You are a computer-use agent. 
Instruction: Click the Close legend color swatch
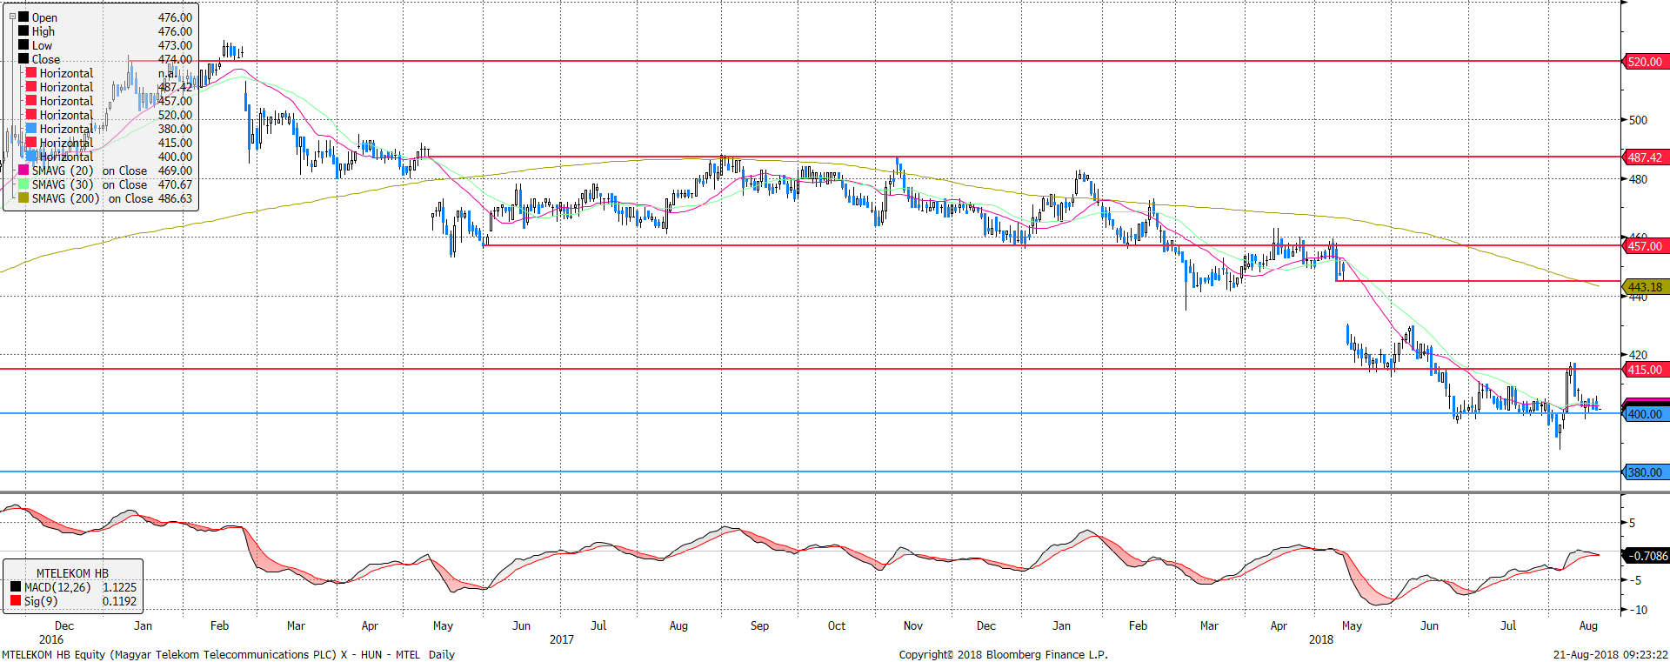click(x=23, y=59)
